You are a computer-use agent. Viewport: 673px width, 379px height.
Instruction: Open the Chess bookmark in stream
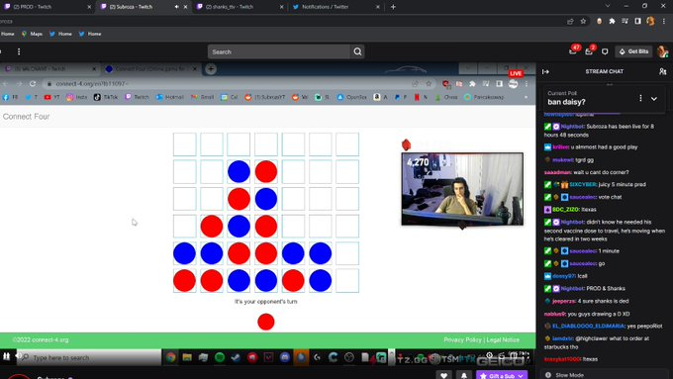446,97
